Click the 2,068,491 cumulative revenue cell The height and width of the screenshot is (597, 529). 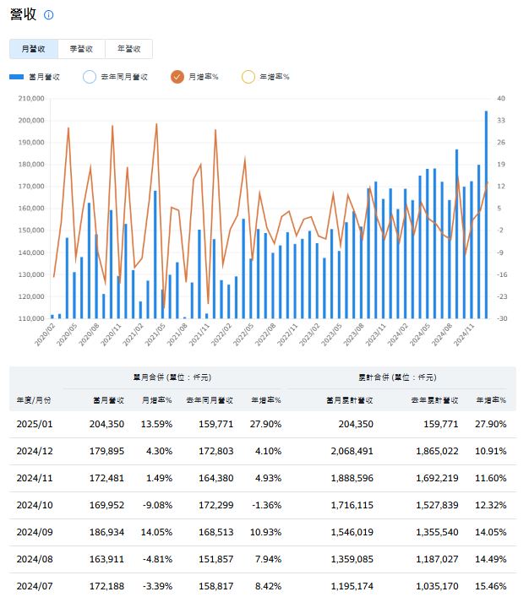point(352,451)
